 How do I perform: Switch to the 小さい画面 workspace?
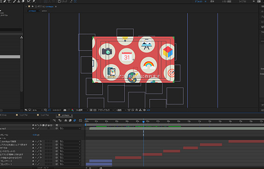[227, 1]
